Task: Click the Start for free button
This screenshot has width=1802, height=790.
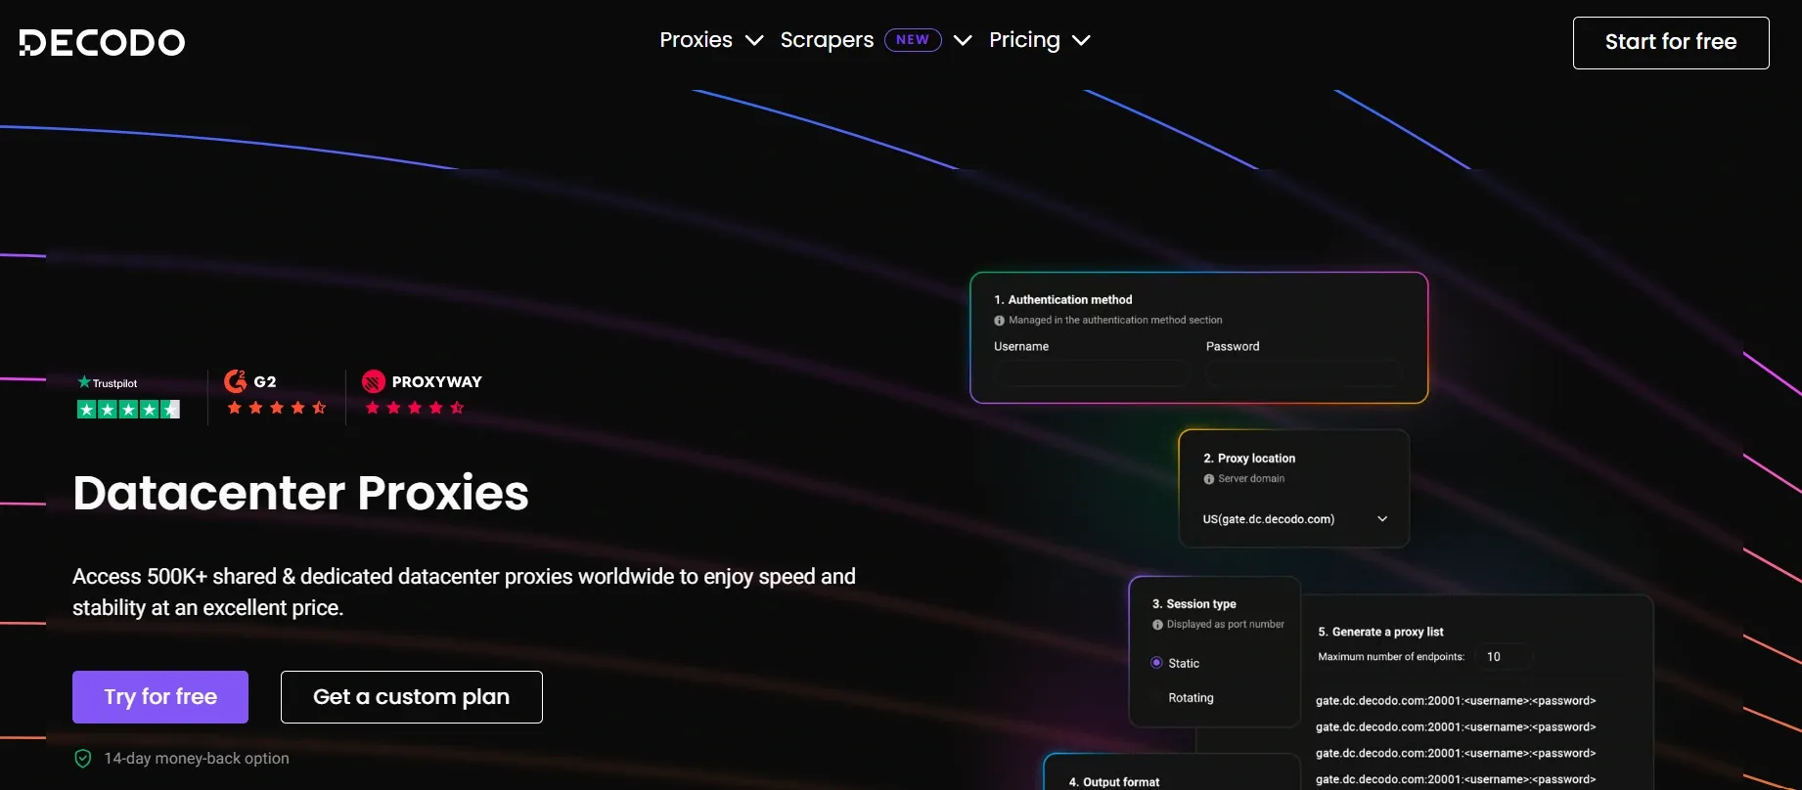Action: coord(1671,43)
